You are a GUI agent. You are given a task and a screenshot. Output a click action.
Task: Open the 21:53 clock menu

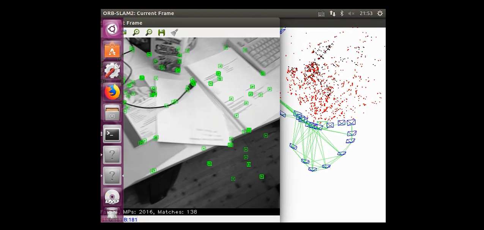tap(366, 13)
